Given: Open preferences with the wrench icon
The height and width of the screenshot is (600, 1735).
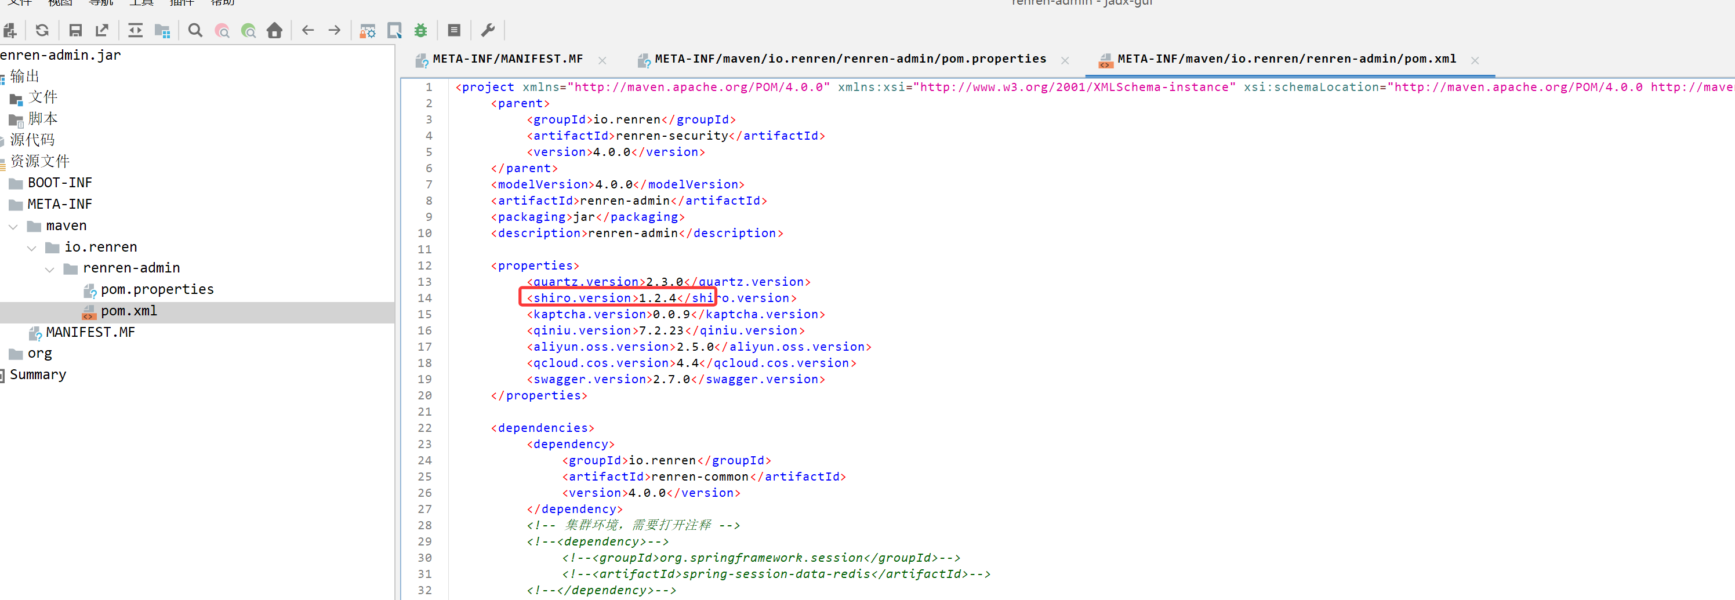Looking at the screenshot, I should point(488,30).
